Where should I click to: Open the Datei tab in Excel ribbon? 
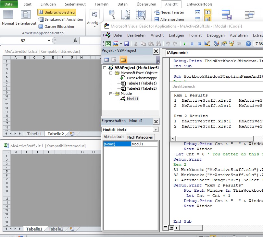(x=9, y=4)
